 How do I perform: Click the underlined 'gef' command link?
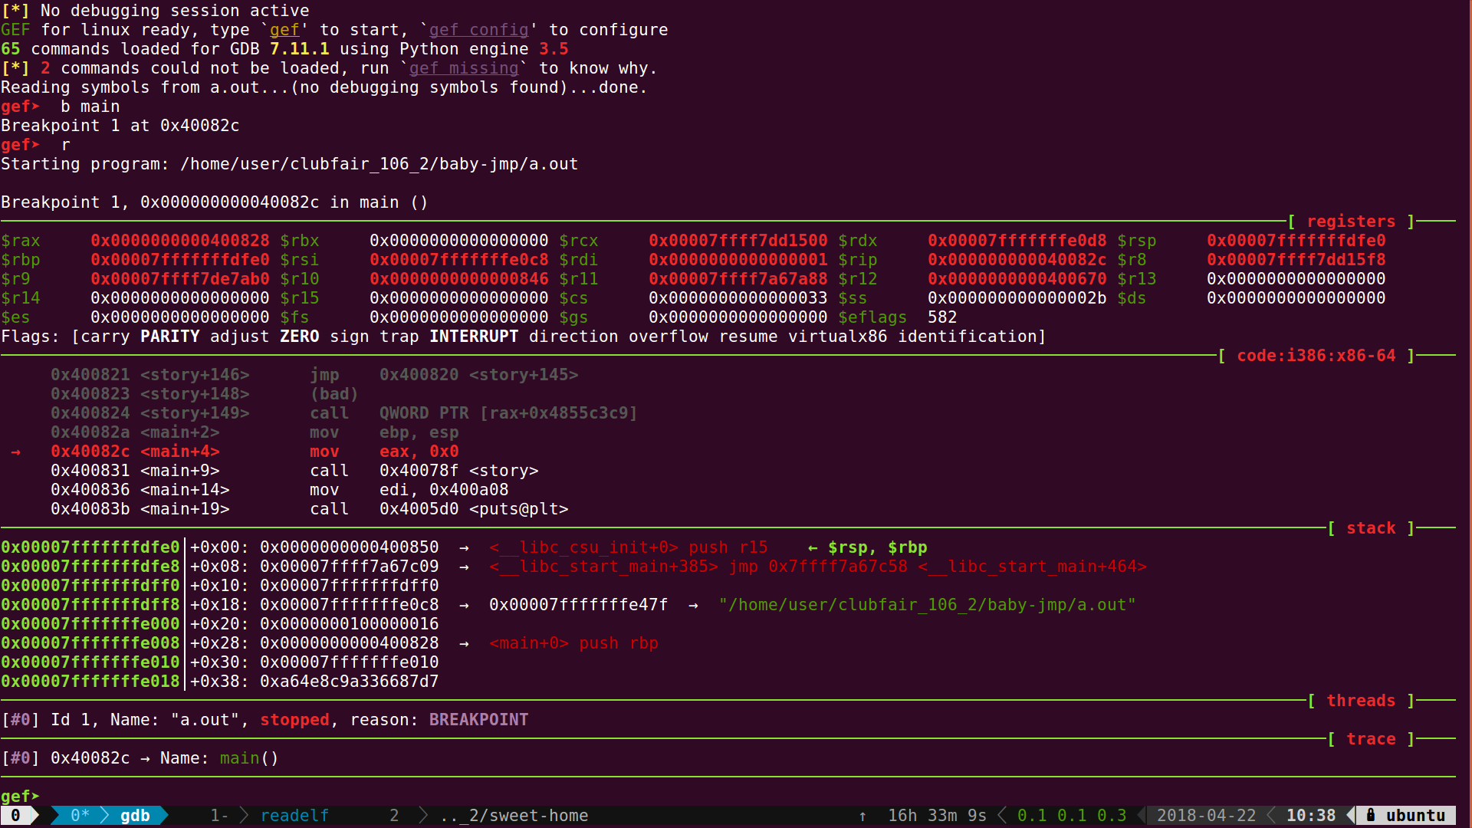[x=284, y=30]
